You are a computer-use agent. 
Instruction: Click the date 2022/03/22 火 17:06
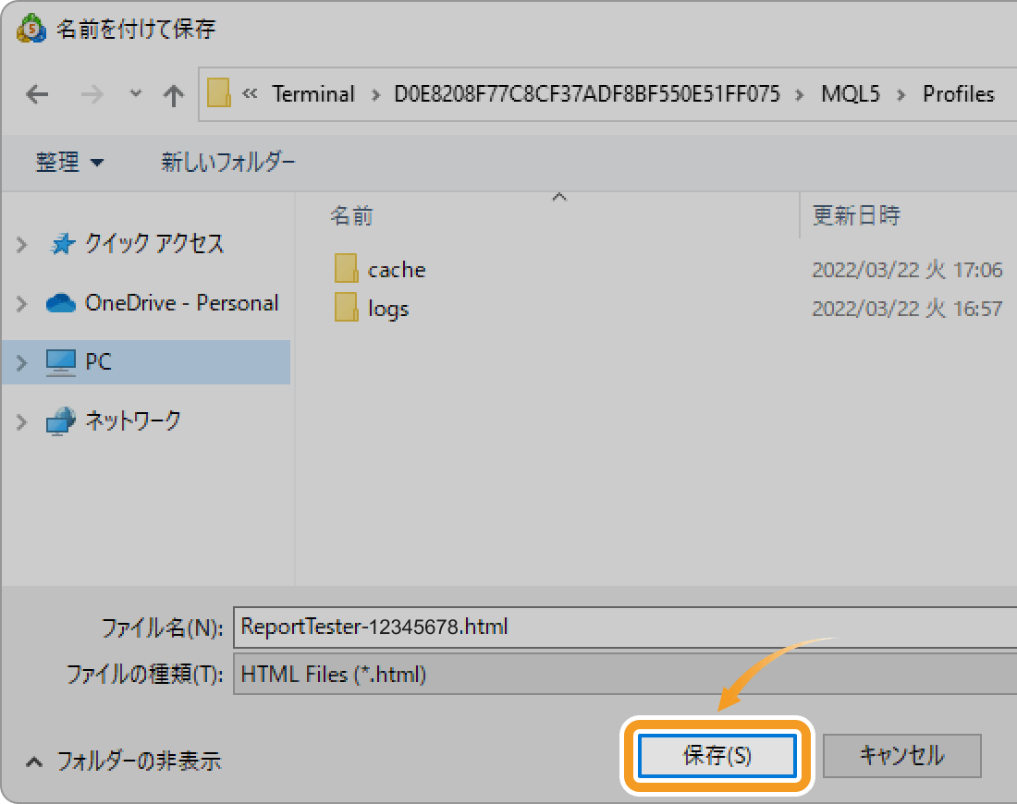point(907,270)
